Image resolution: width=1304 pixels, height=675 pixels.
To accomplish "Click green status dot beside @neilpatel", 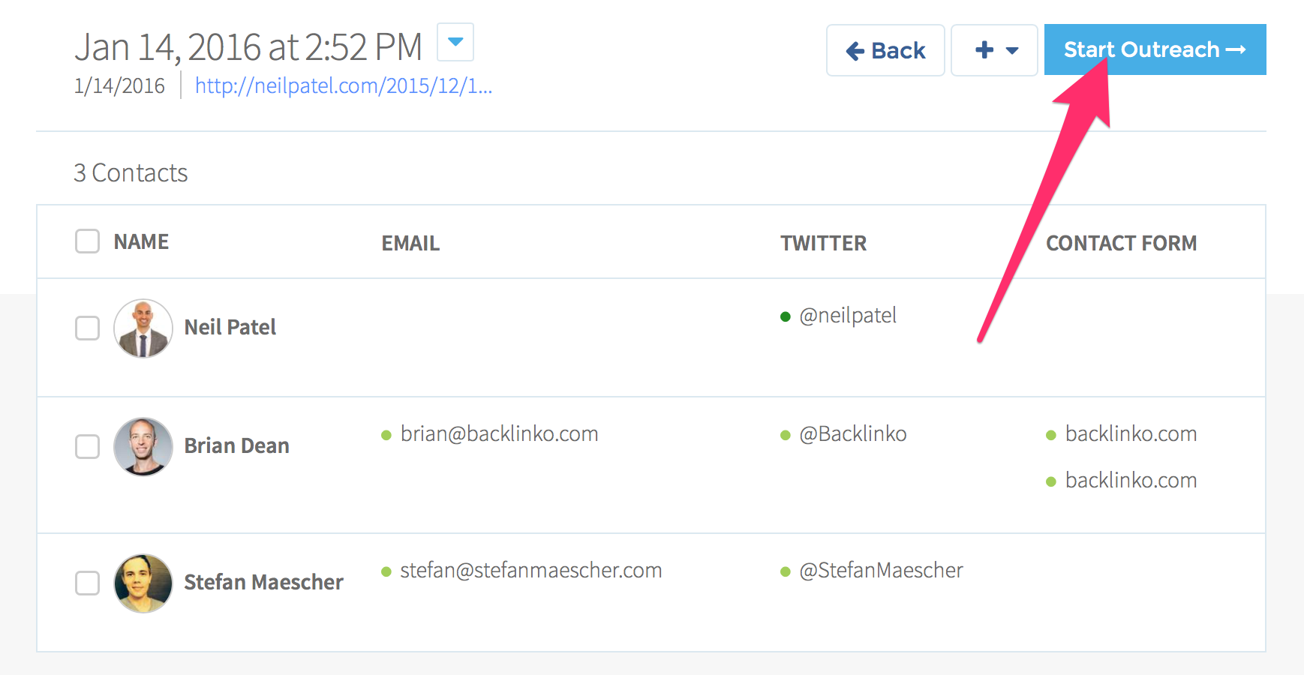I will click(x=786, y=316).
